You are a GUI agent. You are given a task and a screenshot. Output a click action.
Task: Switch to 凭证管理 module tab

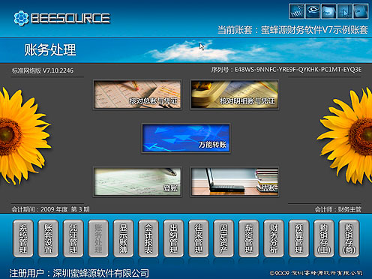[x=73, y=238]
